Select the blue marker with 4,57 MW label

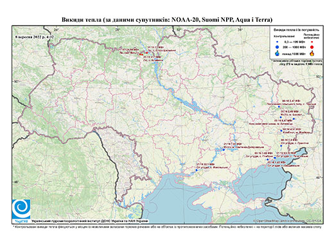tap(281, 131)
